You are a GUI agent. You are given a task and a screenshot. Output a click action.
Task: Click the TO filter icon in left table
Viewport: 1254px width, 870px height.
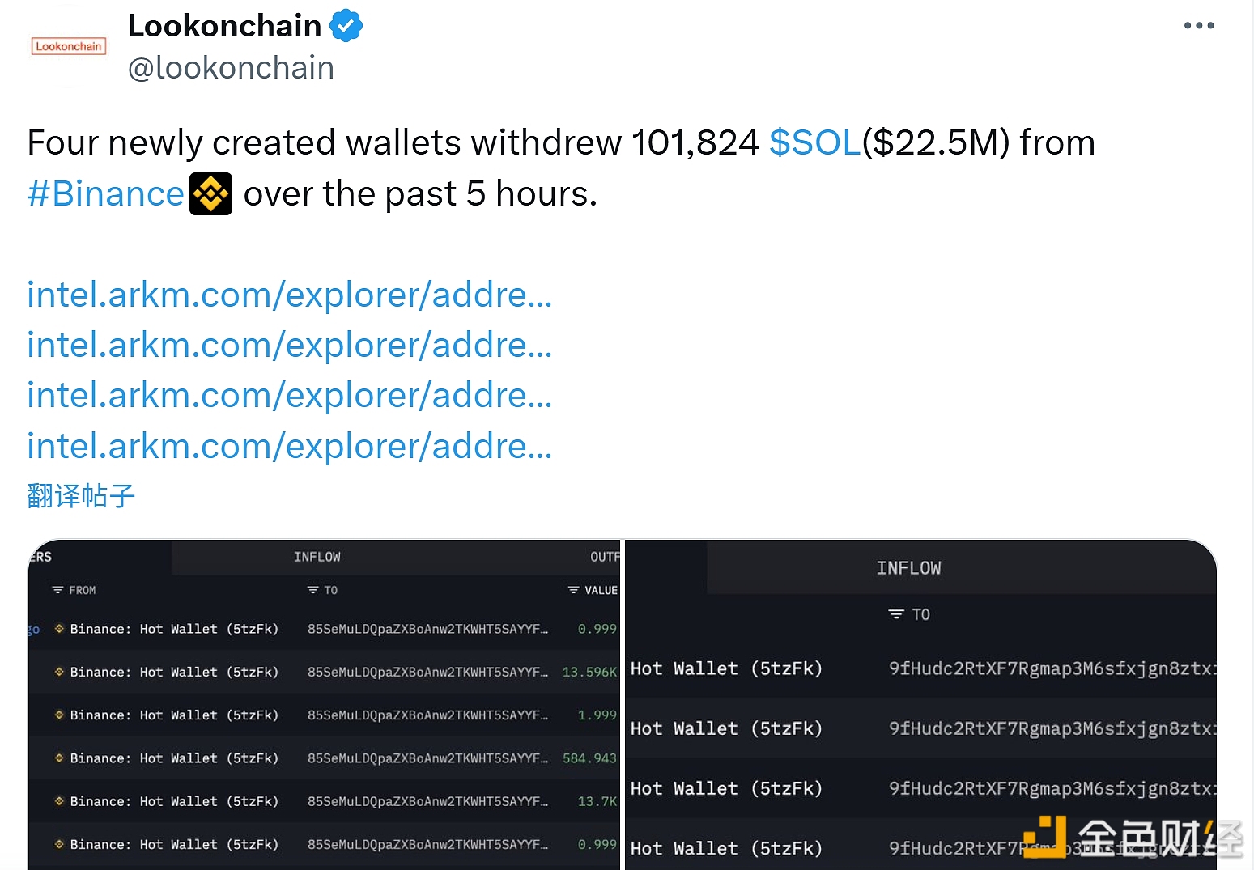point(312,590)
